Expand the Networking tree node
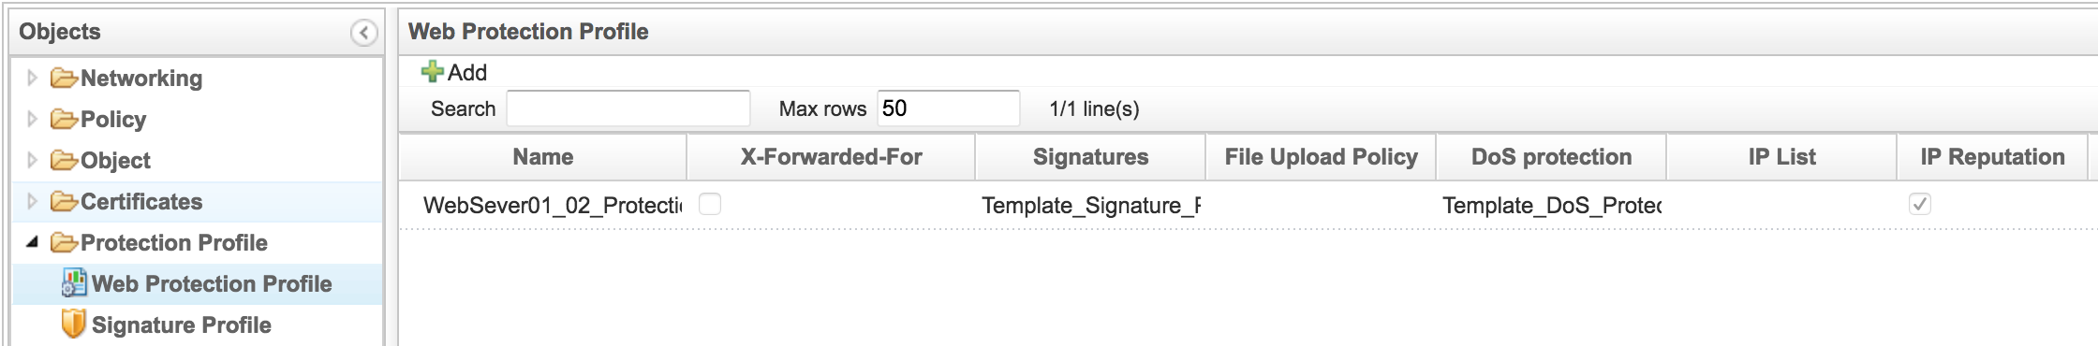Image resolution: width=2098 pixels, height=346 pixels. [32, 78]
